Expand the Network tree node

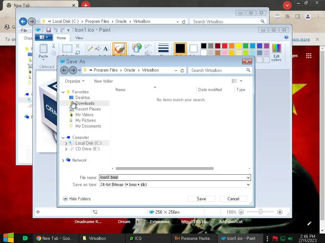click(63, 160)
